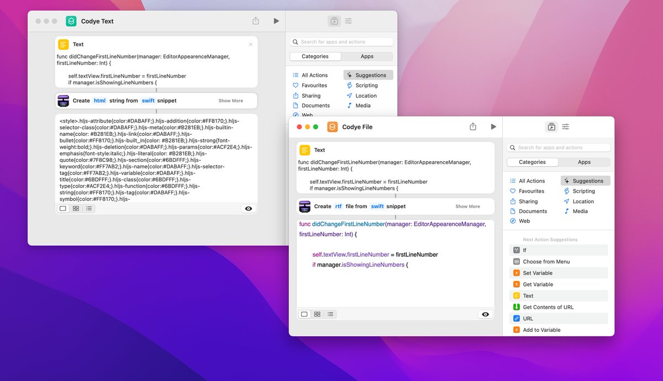Run the Codye Text shortcut
The height and width of the screenshot is (381, 663).
coord(276,21)
